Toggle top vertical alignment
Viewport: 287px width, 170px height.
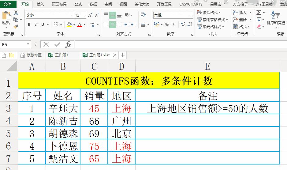coord(106,15)
